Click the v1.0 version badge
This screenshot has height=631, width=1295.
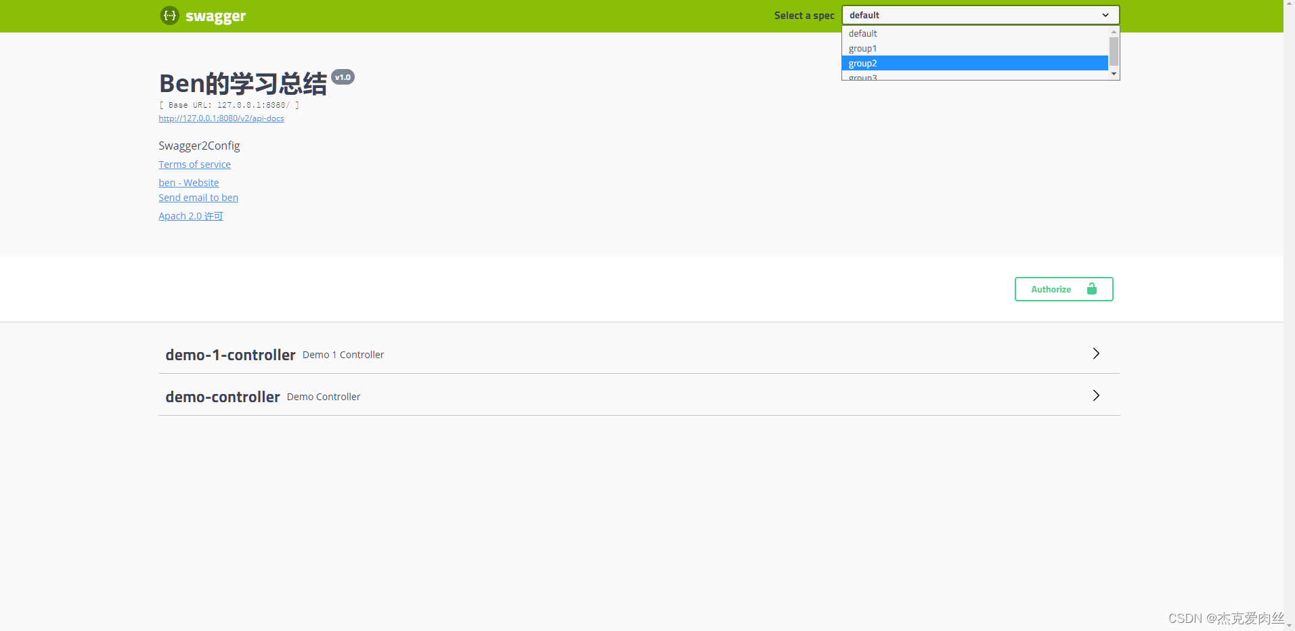343,77
